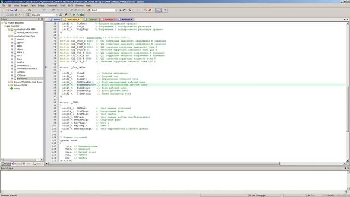350x197 pixels.
Task: Click the window layout icon
Action: [157, 10]
